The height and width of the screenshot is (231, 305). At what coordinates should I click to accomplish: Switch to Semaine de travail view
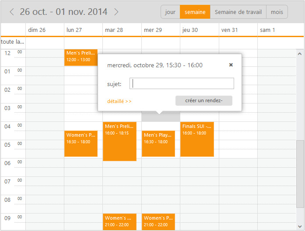tap(238, 12)
